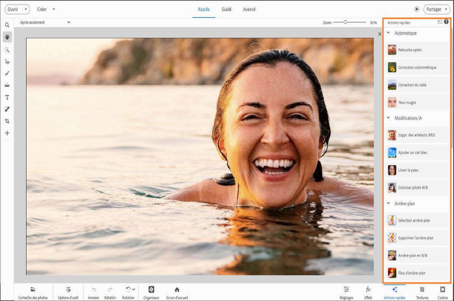The image size is (454, 301).
Task: Open the Cadres panel
Action: coord(443,293)
